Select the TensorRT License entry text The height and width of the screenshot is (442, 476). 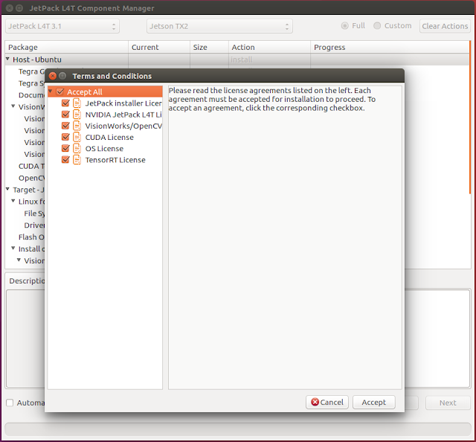(115, 160)
